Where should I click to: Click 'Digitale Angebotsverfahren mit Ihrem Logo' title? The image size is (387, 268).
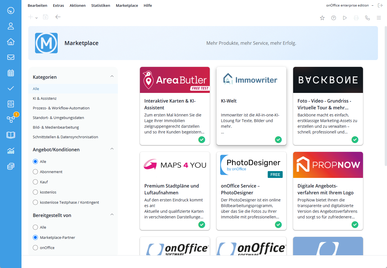pos(325,189)
